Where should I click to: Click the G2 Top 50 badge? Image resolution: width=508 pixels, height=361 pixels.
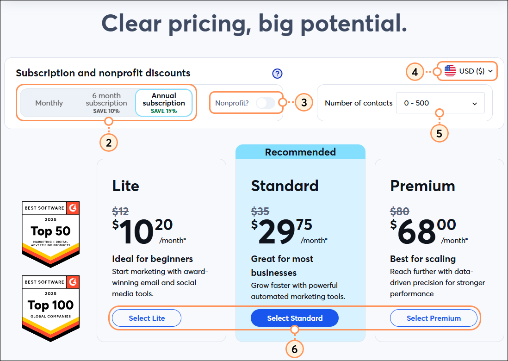pyautogui.click(x=50, y=234)
